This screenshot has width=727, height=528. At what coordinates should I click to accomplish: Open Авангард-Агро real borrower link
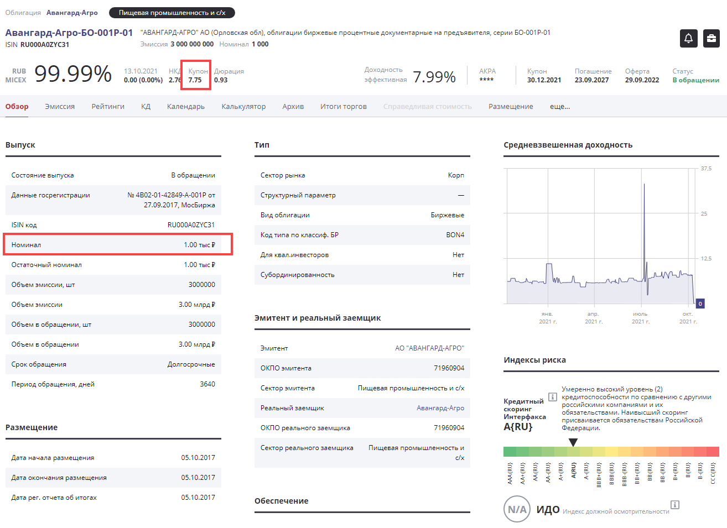click(x=440, y=408)
